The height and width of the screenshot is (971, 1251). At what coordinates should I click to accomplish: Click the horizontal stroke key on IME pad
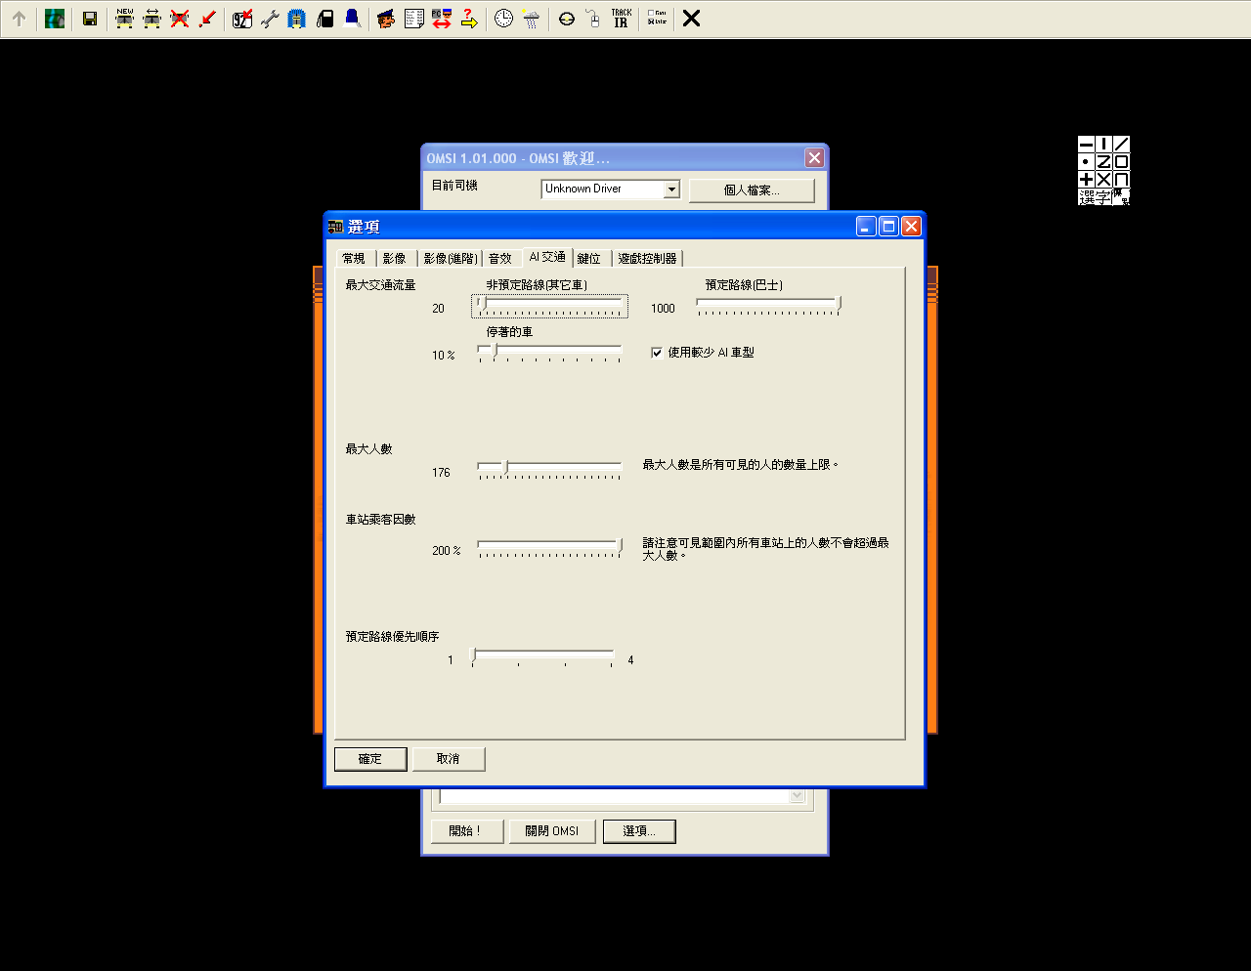(1086, 144)
